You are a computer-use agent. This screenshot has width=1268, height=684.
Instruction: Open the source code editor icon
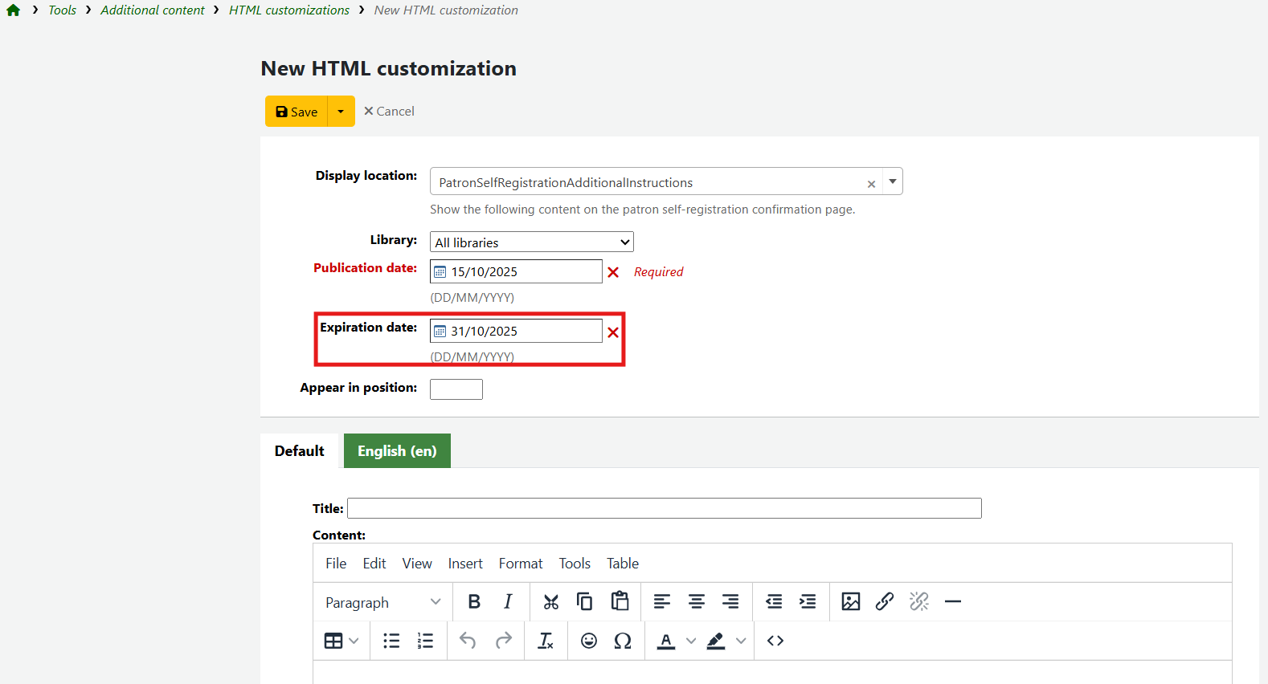(x=775, y=641)
